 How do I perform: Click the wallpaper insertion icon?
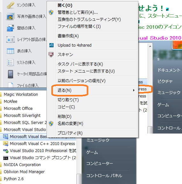[x=10, y=28]
